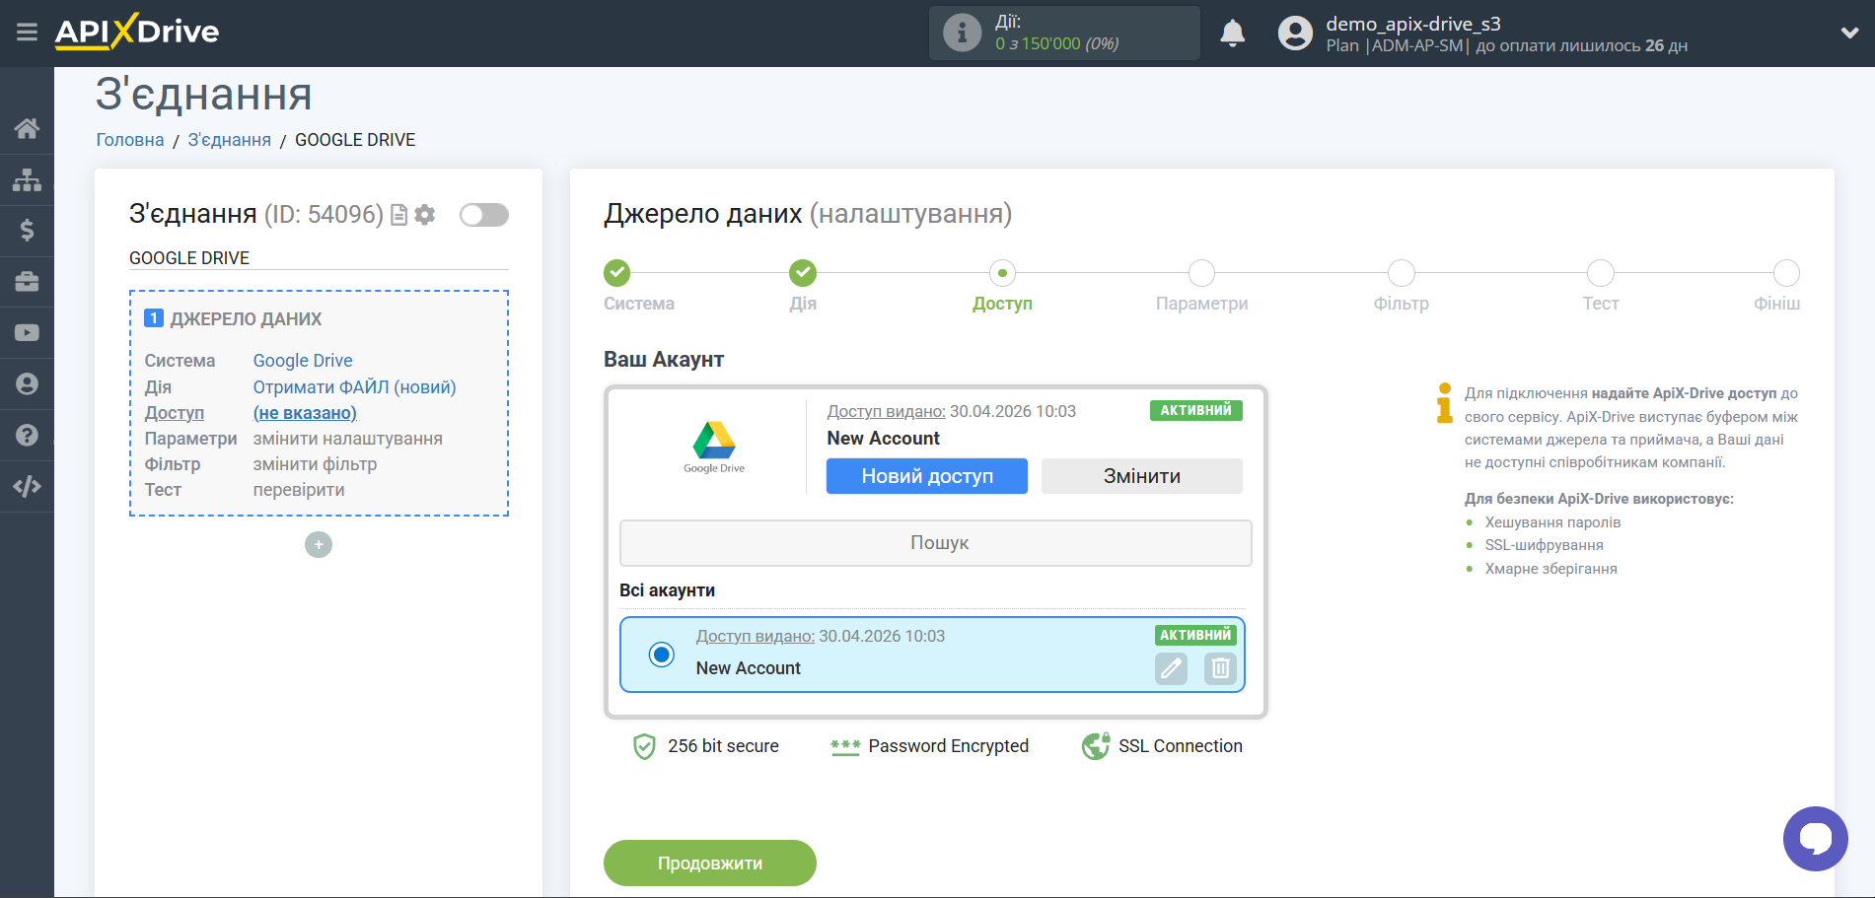This screenshot has height=898, width=1875.
Task: Go to the Параметри step
Action: (x=1201, y=273)
